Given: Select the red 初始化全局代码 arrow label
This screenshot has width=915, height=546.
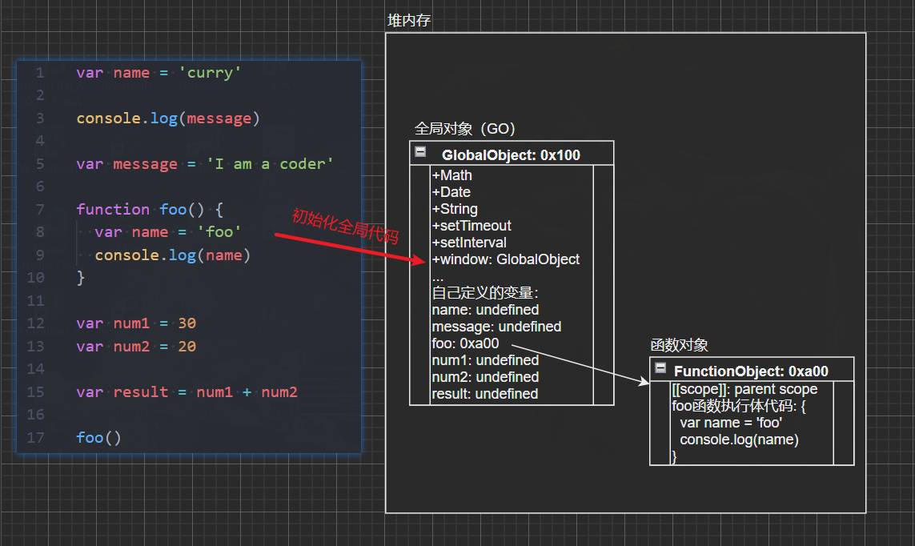Looking at the screenshot, I should (345, 227).
